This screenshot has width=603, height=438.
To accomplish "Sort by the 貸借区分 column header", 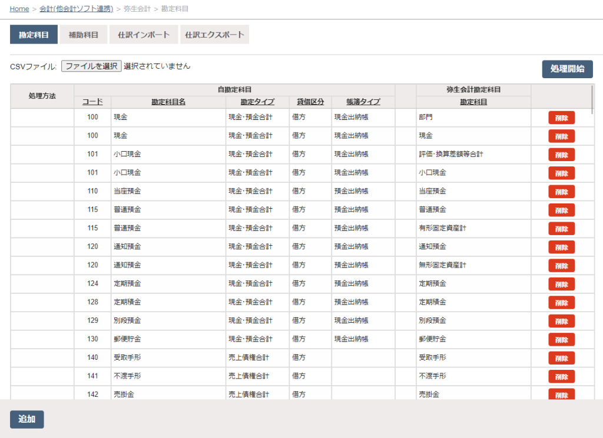I will [x=310, y=102].
